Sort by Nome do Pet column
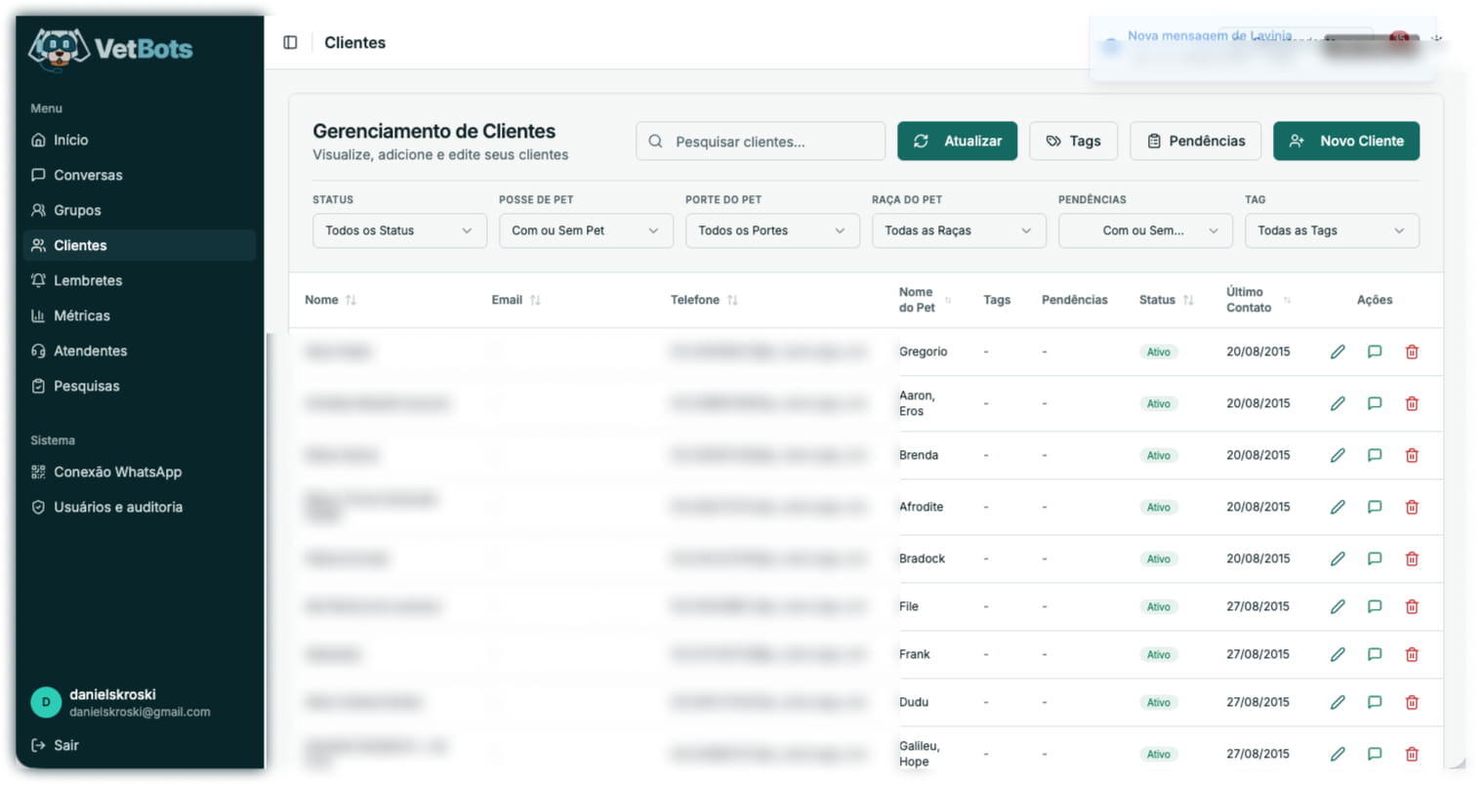Screen dimensions: 1482x785 pos(925,300)
